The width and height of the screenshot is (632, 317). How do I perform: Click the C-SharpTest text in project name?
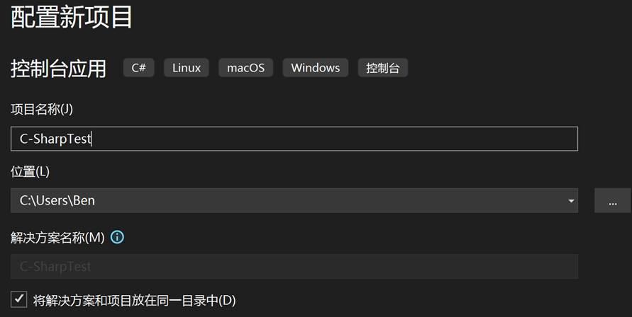[56, 139]
